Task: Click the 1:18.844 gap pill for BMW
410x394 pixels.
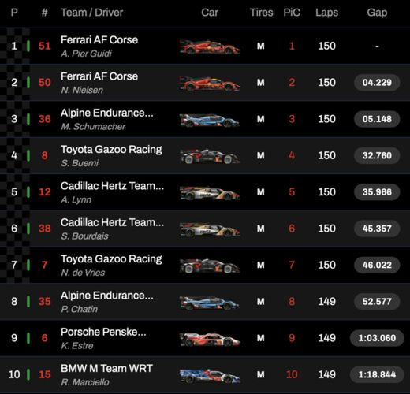Action: pyautogui.click(x=377, y=374)
